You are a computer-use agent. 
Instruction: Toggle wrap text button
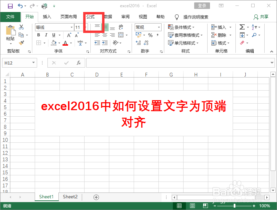coord(121,27)
